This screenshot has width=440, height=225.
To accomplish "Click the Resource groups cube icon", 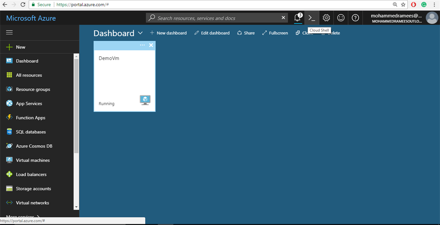I will [9, 89].
